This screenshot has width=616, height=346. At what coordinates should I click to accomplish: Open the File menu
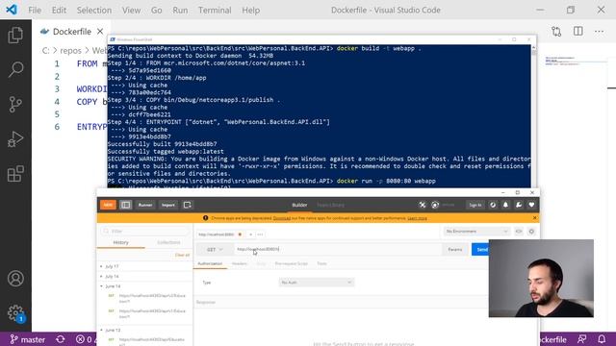[35, 11]
